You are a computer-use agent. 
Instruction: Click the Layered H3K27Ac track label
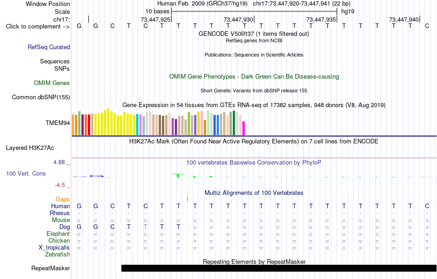[30, 148]
